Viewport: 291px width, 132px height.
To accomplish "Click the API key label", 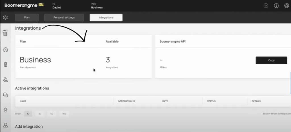I will 163,67.
